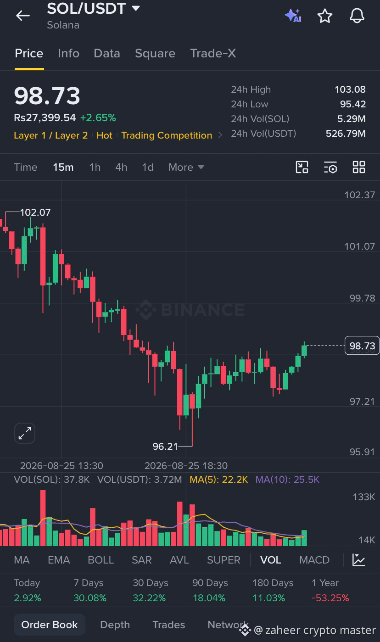Enable the EMA indicator

[x=59, y=560]
